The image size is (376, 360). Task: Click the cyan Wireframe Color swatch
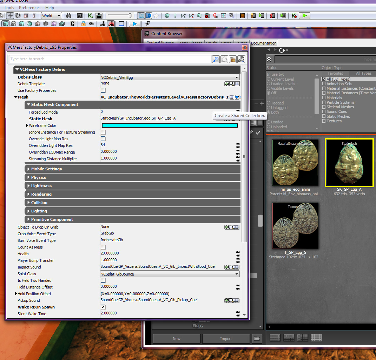point(170,125)
